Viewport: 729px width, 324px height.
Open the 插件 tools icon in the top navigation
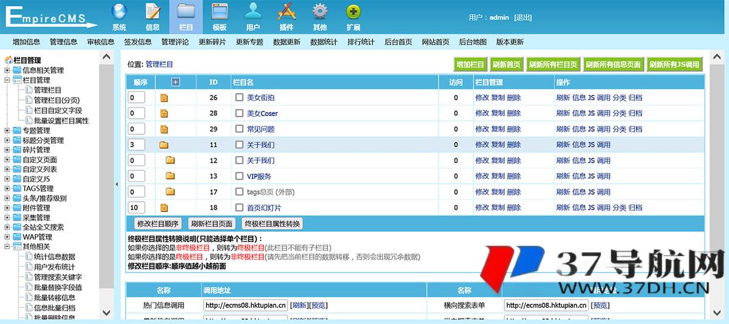pyautogui.click(x=286, y=12)
